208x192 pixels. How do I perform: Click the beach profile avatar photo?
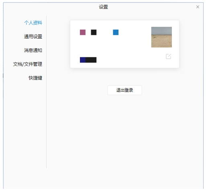click(161, 37)
